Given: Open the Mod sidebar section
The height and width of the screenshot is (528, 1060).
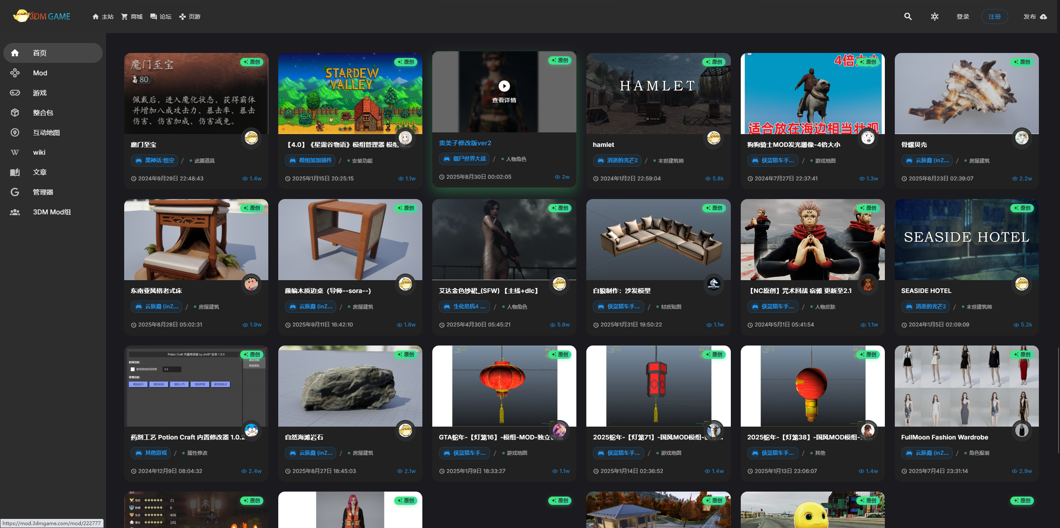Looking at the screenshot, I should pyautogui.click(x=40, y=73).
